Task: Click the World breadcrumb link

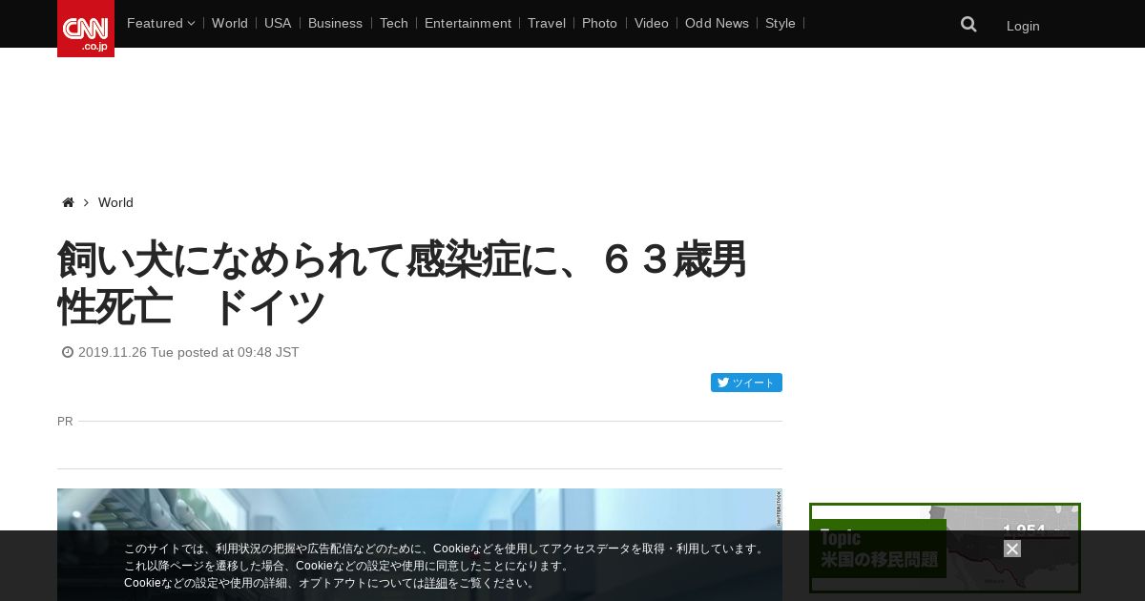Action: pyautogui.click(x=115, y=202)
